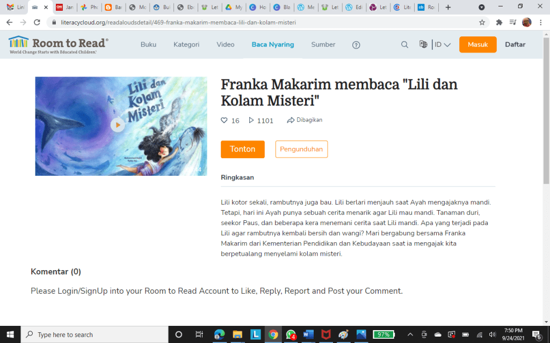Go to the Kategori menu item
Image resolution: width=550 pixels, height=343 pixels.
pyautogui.click(x=186, y=44)
